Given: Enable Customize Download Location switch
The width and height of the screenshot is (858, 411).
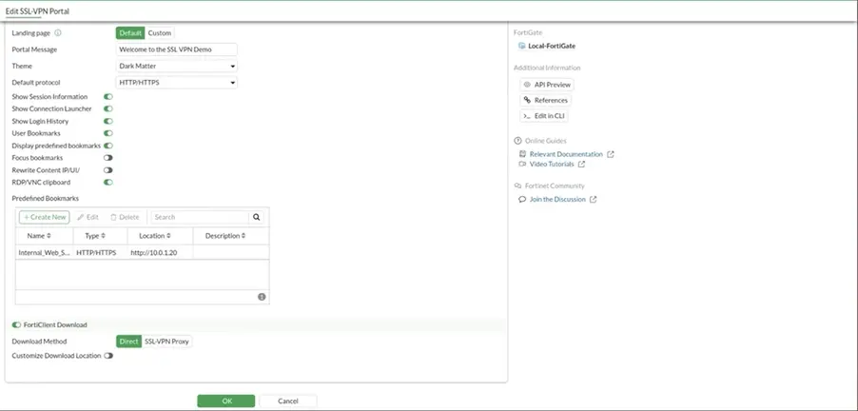Looking at the screenshot, I should tap(108, 356).
